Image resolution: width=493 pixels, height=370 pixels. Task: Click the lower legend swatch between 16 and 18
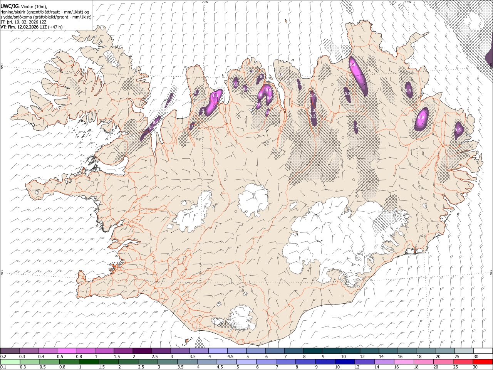coord(403,362)
